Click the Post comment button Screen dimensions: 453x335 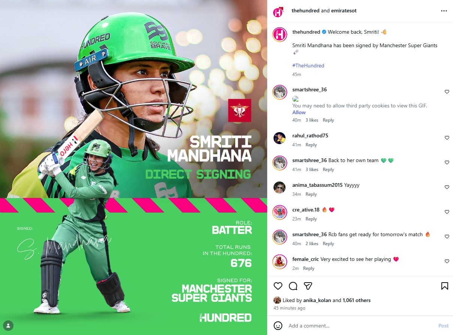point(443,326)
